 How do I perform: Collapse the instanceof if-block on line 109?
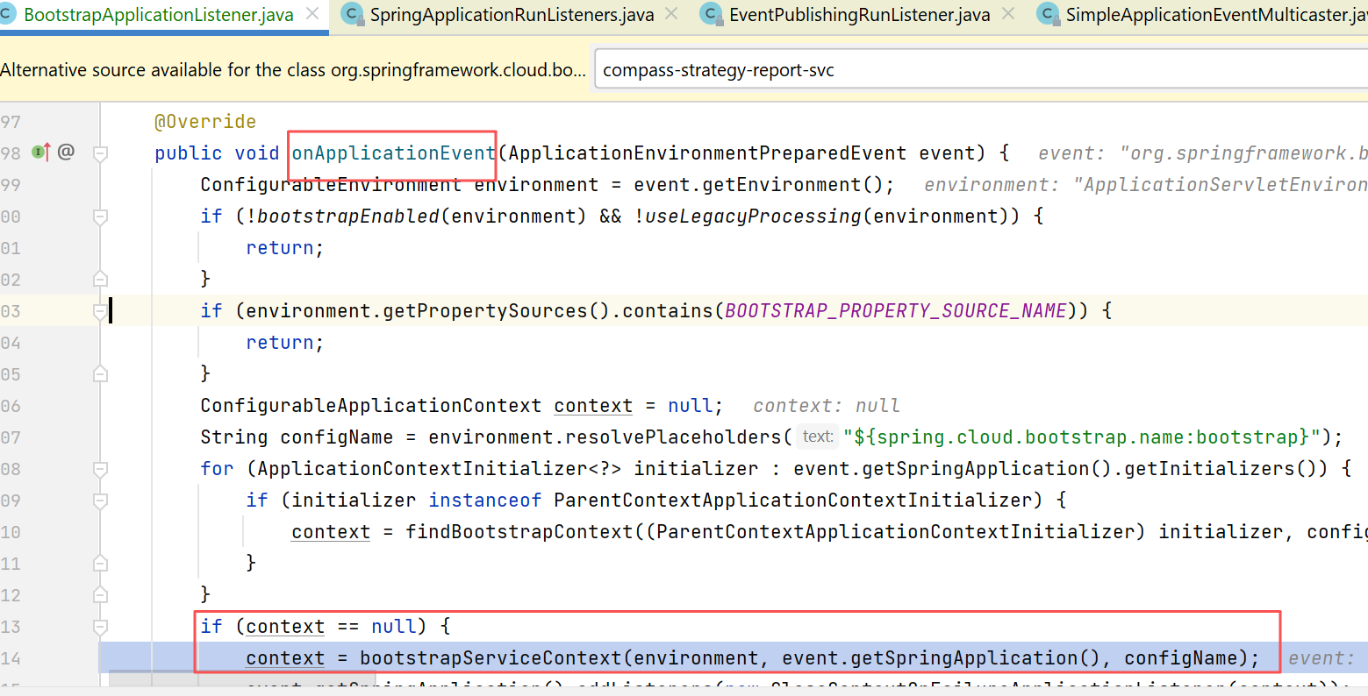pyautogui.click(x=100, y=501)
